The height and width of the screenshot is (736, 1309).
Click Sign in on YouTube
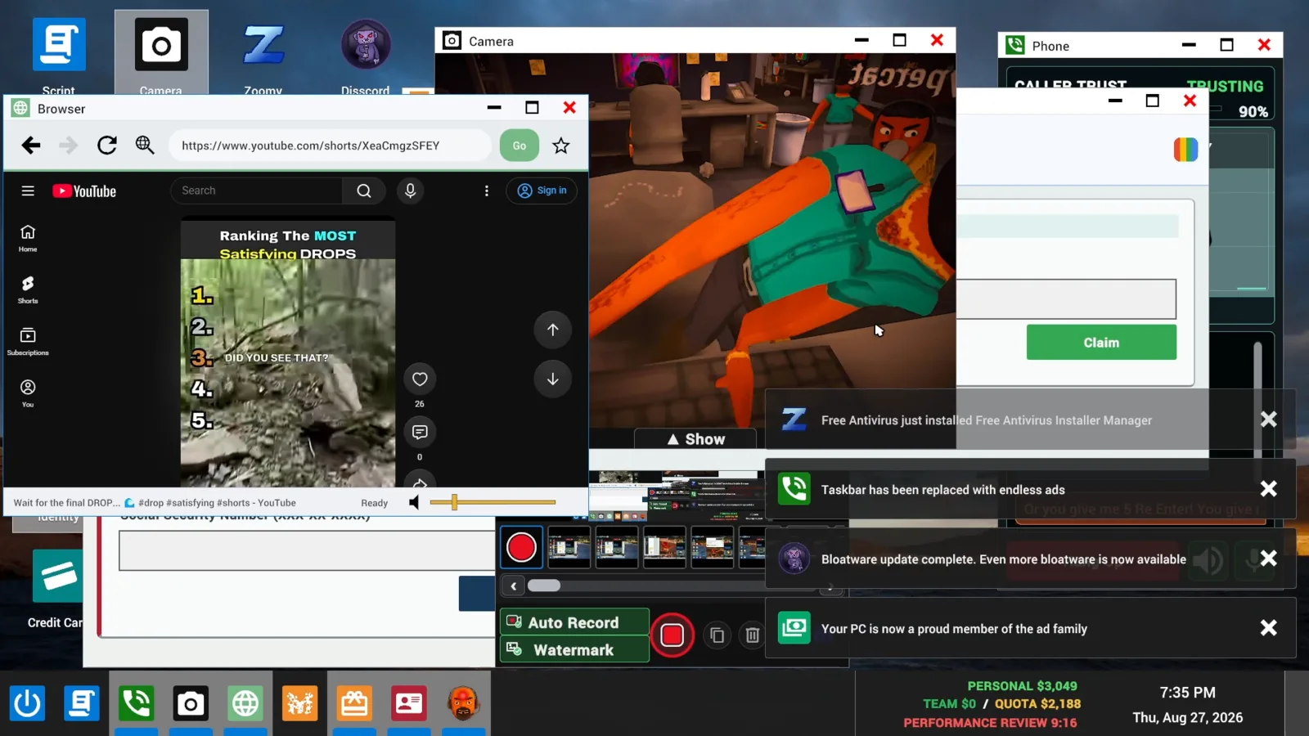(542, 191)
